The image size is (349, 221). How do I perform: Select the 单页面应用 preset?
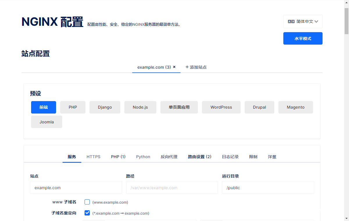click(x=179, y=107)
